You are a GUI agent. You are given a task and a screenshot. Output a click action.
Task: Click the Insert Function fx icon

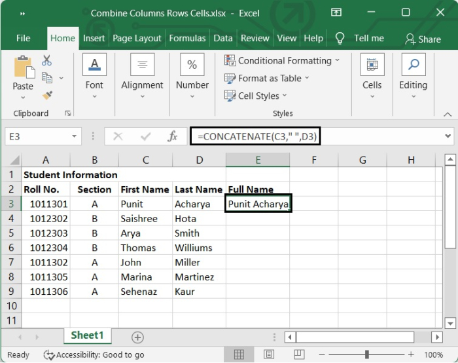tap(173, 136)
